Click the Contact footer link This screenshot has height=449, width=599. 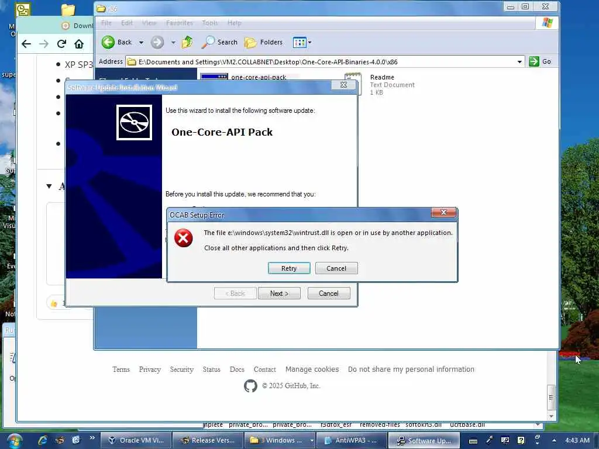(x=265, y=369)
